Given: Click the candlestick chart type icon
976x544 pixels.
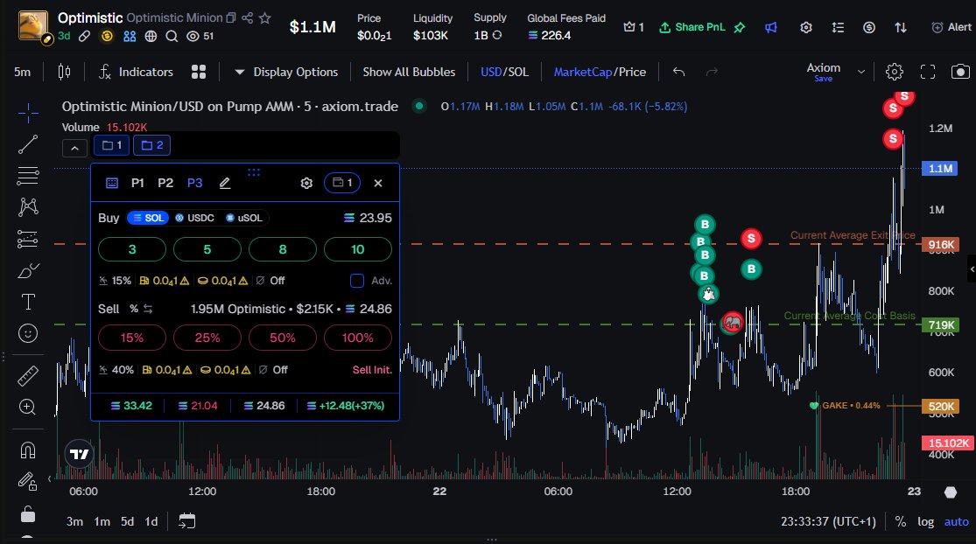Looking at the screenshot, I should click(64, 72).
